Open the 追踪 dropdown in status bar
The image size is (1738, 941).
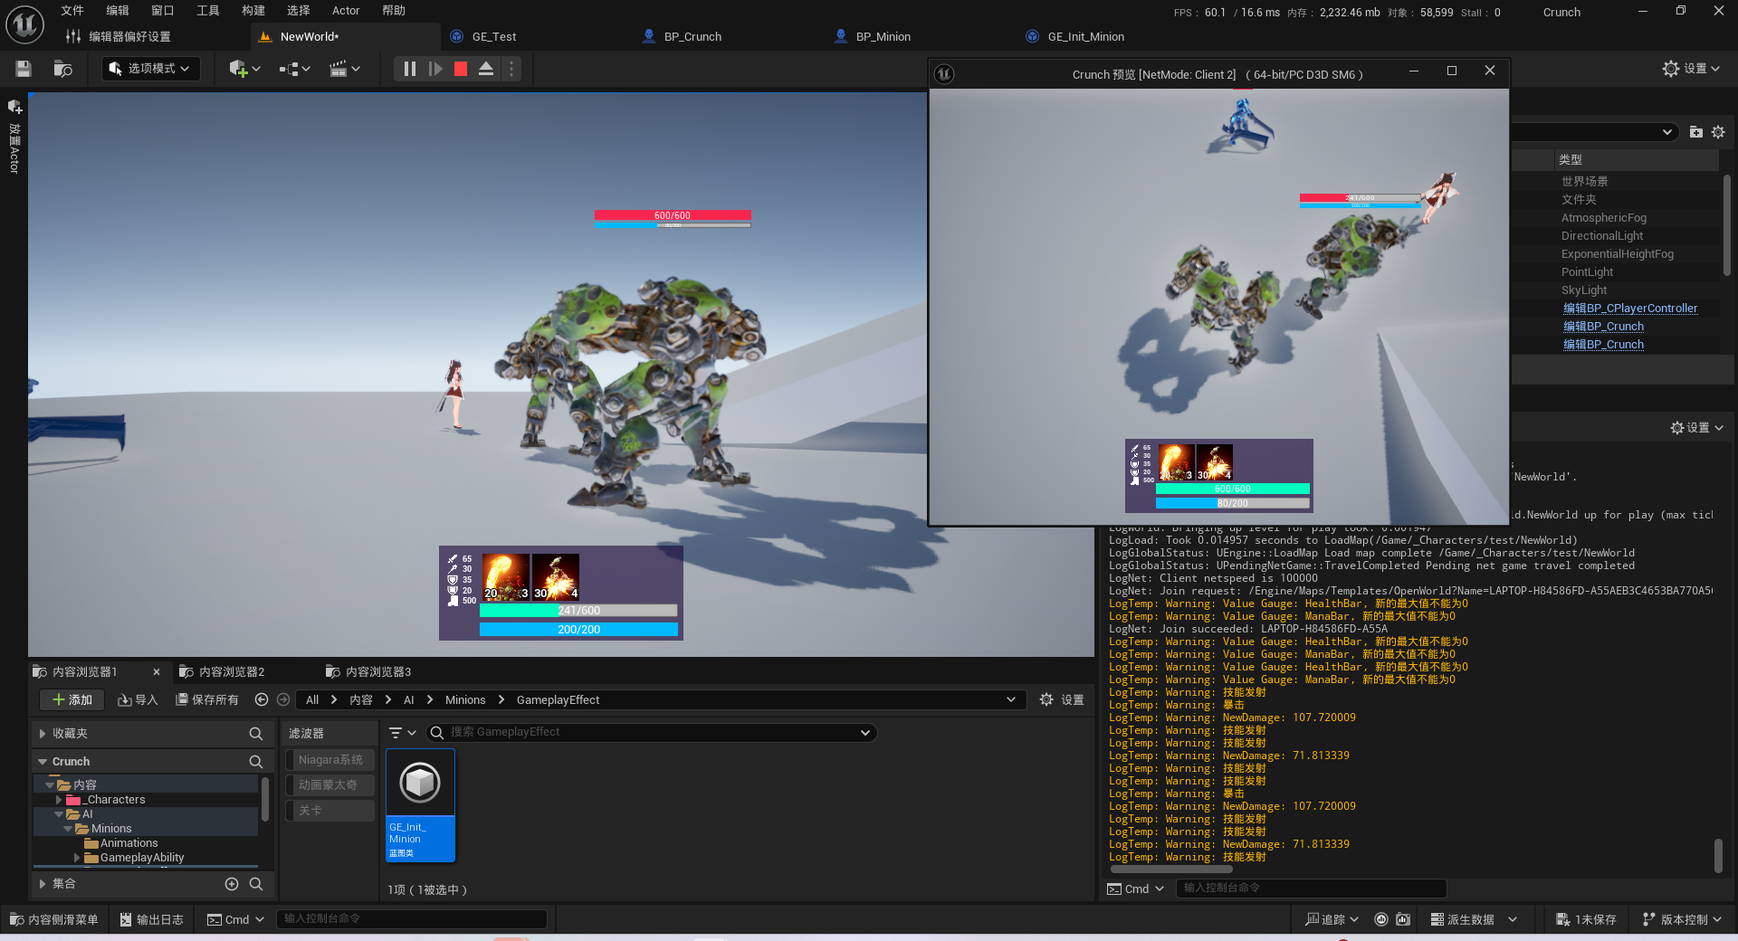[x=1332, y=919]
